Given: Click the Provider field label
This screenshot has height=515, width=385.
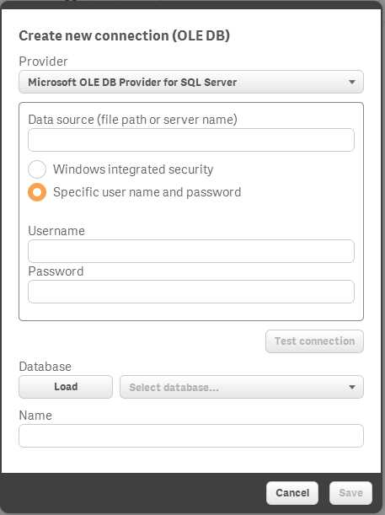Looking at the screenshot, I should coord(43,62).
